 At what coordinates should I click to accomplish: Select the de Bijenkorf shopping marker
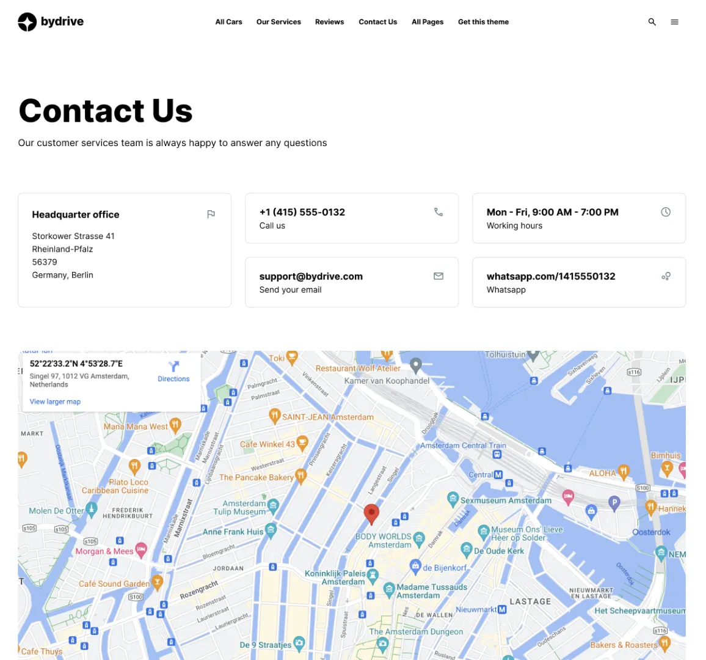[415, 566]
